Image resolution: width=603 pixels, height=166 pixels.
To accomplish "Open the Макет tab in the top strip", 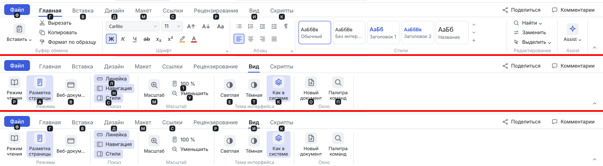I will click(x=144, y=10).
